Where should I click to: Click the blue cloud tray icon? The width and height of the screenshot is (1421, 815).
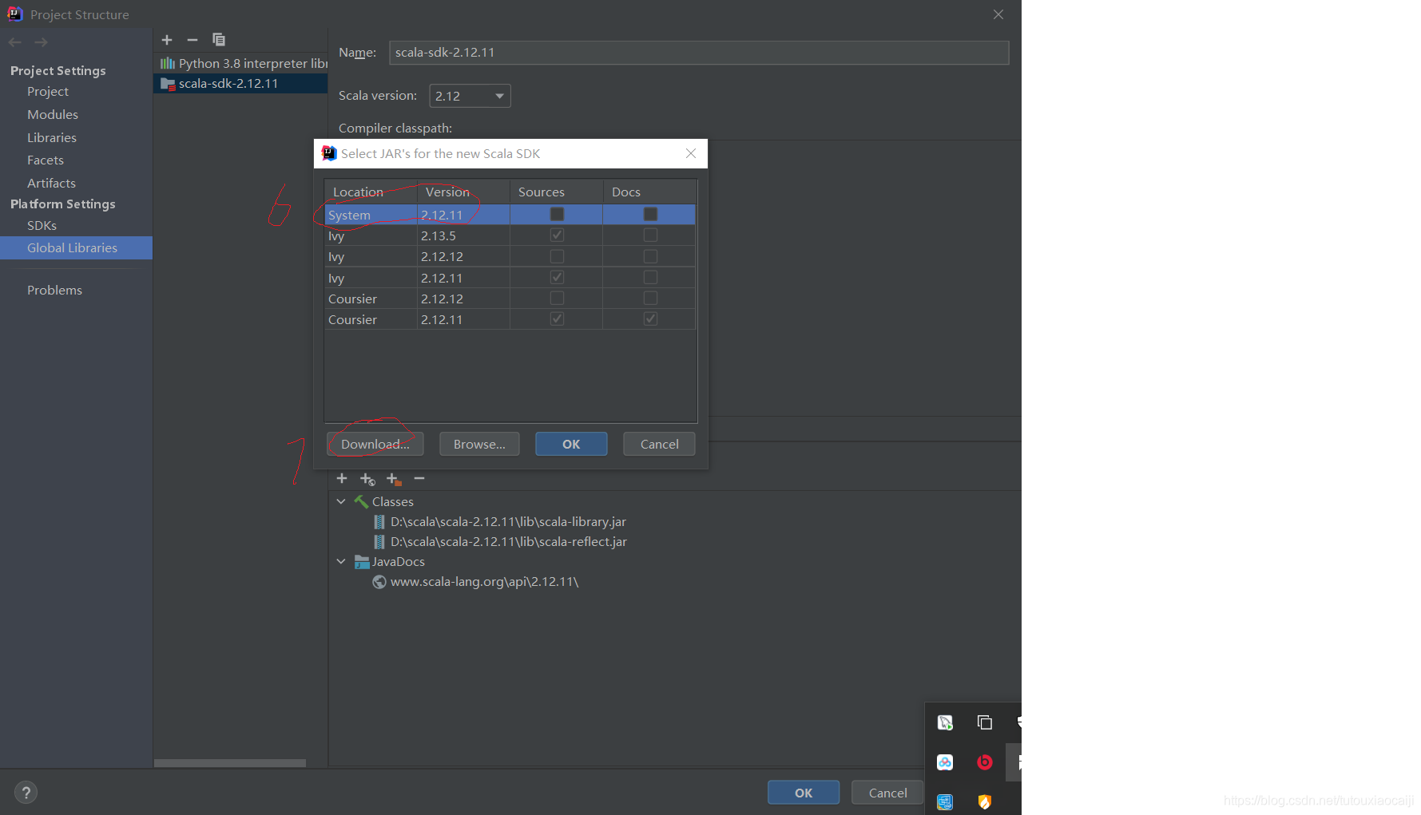[945, 762]
